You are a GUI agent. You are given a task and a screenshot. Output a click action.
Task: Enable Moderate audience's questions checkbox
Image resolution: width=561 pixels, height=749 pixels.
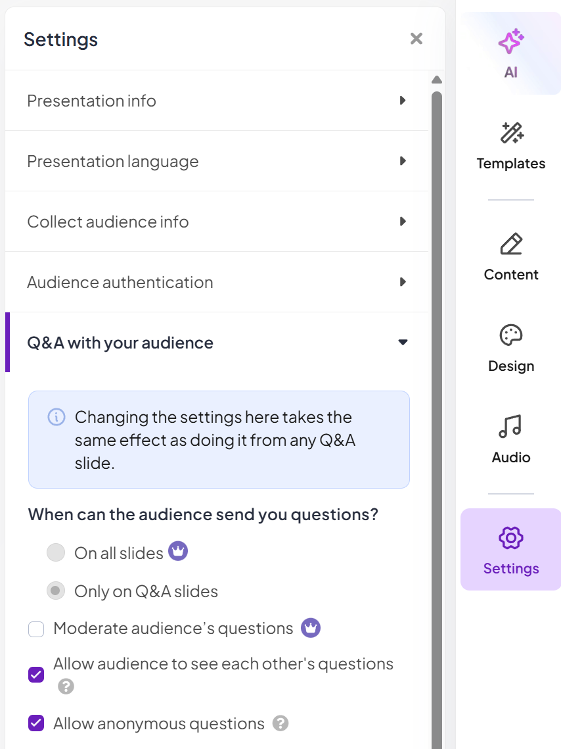(36, 629)
